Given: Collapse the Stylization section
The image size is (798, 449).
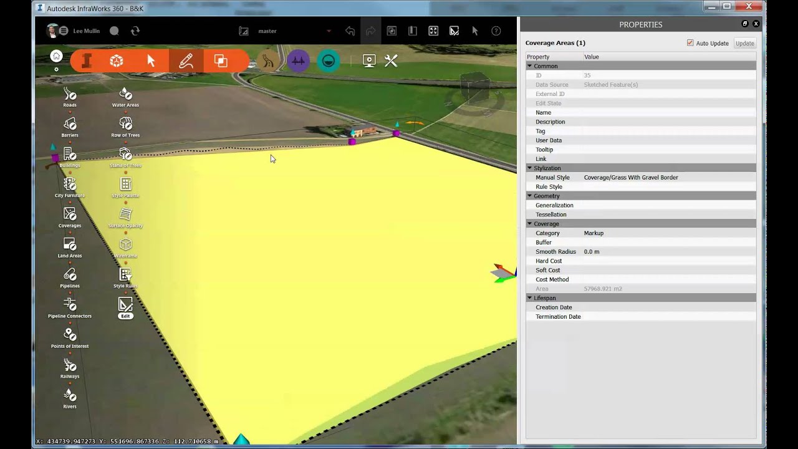Looking at the screenshot, I should click(x=530, y=168).
